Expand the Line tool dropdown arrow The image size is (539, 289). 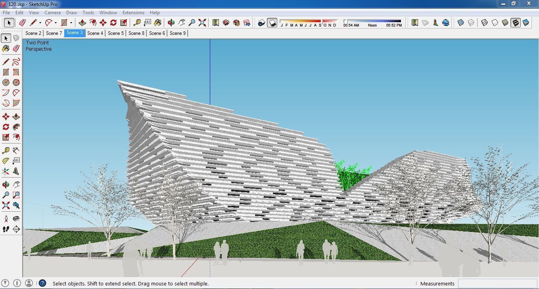coord(40,23)
